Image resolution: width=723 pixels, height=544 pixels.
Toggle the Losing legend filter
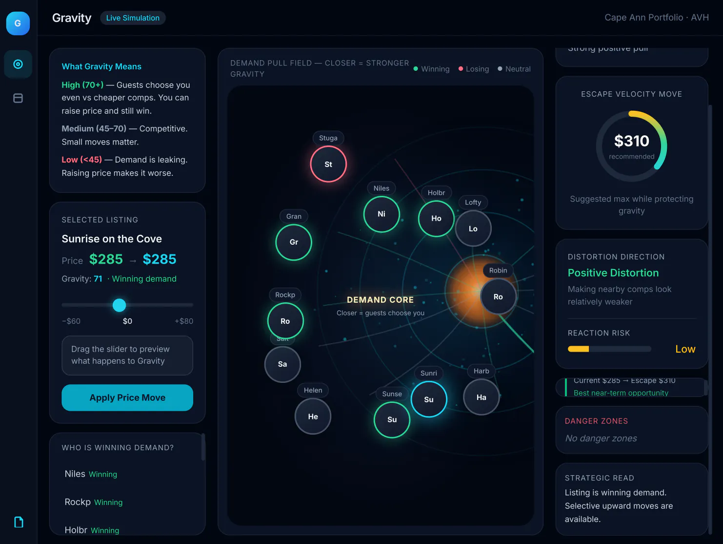(x=474, y=69)
